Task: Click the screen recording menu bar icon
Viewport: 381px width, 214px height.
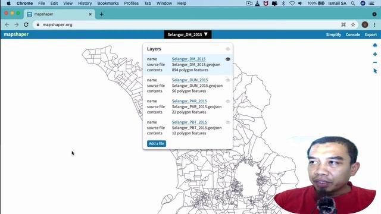Action: click(249, 4)
